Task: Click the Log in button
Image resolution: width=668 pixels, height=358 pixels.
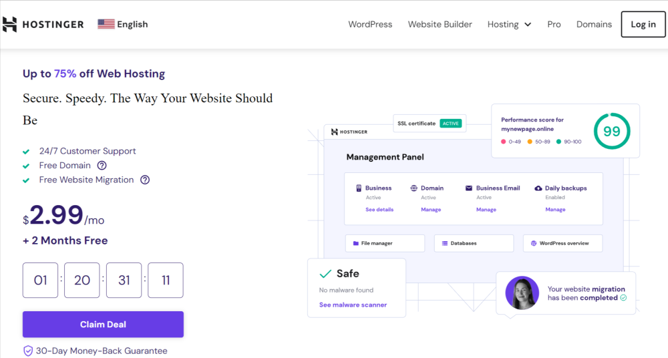Action: pyautogui.click(x=643, y=24)
